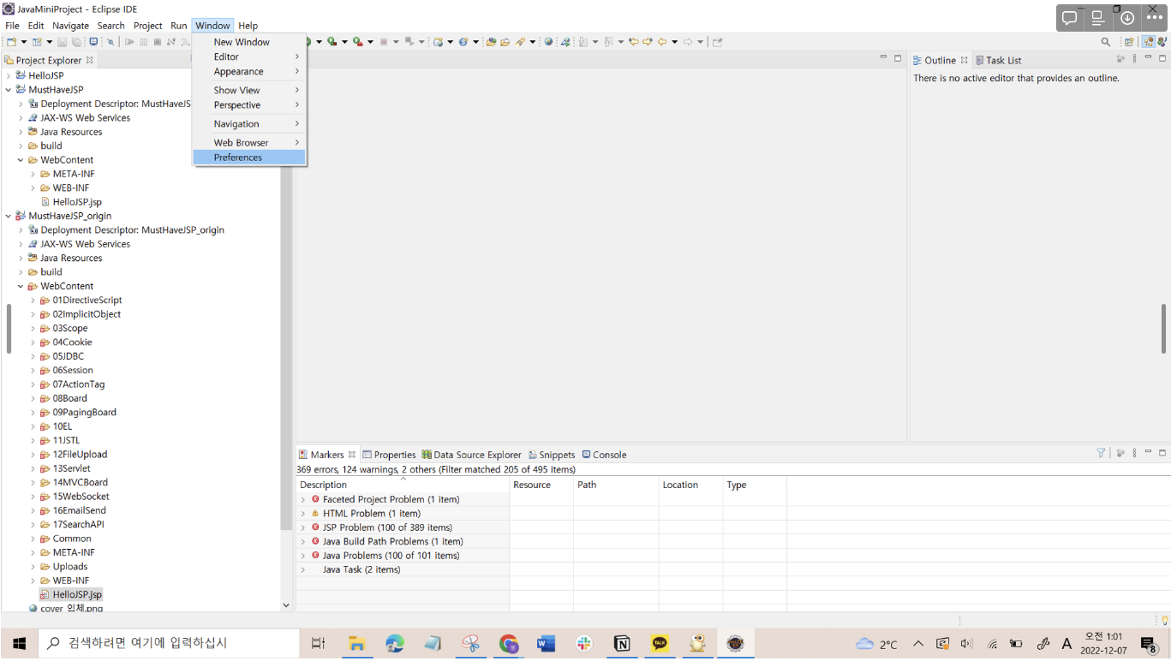The height and width of the screenshot is (661, 1171).
Task: Close the Outline view tab
Action: click(964, 60)
